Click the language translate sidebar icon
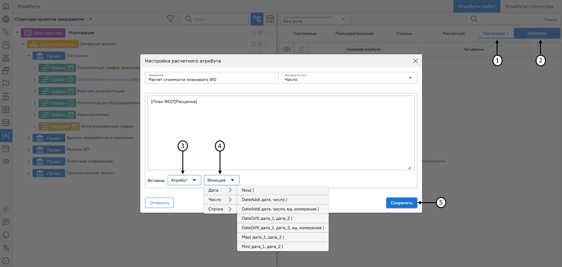The height and width of the screenshot is (267, 562). [6, 248]
